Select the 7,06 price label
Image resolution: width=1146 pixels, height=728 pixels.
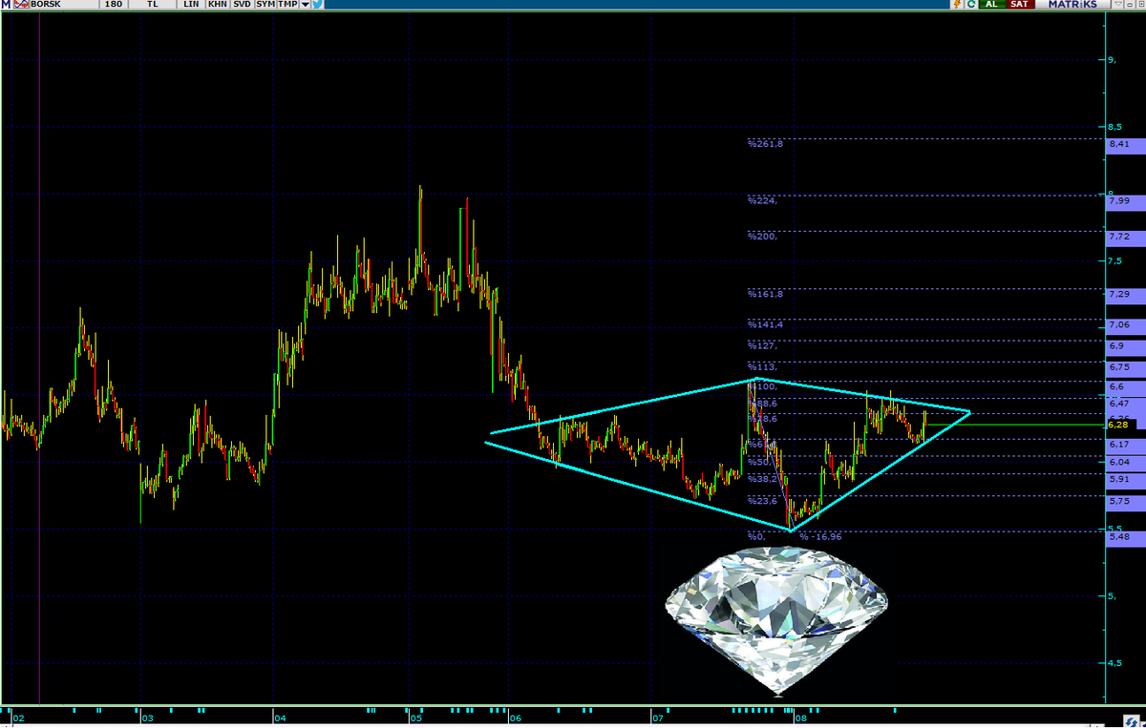click(1125, 325)
